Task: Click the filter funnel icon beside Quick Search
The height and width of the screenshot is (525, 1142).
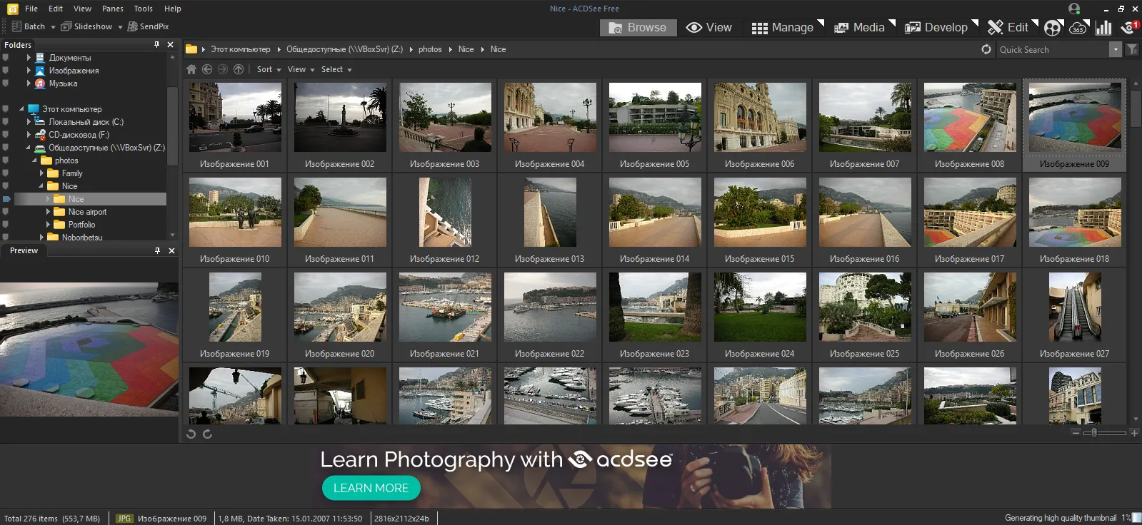Action: pos(1132,49)
